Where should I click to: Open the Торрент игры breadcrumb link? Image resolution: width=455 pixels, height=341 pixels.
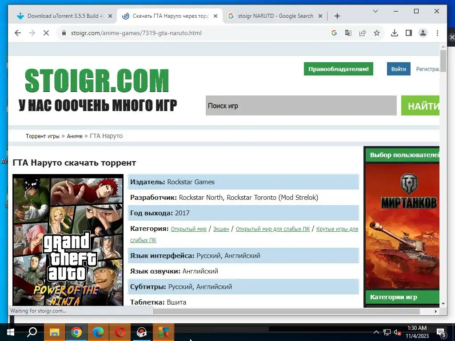(x=42, y=136)
